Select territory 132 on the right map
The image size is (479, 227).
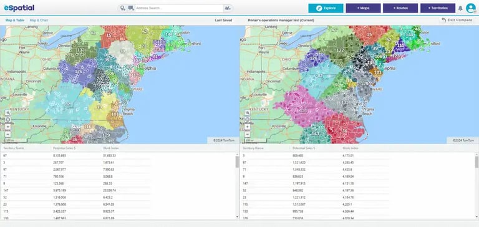[x=340, y=50]
